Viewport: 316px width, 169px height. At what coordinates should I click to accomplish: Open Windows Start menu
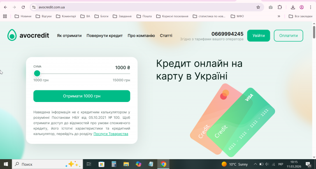(x=6, y=164)
